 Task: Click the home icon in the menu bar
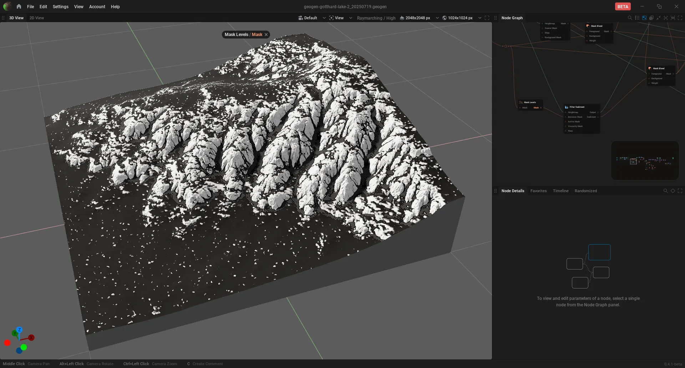[19, 6]
